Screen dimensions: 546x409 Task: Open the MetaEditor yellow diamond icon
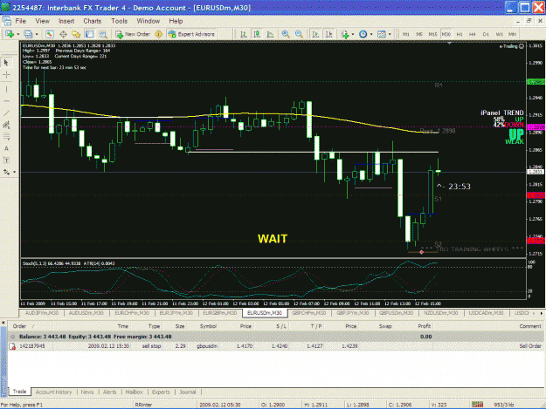159,34
